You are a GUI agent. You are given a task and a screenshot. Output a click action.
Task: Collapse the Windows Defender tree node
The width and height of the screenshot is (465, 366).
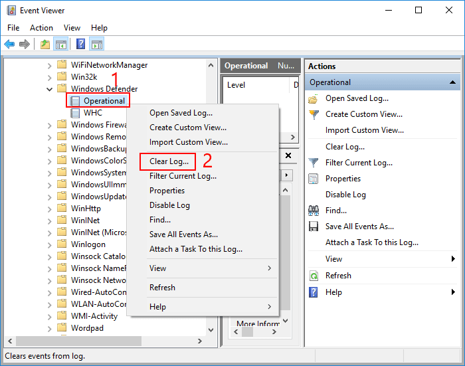tap(50, 89)
